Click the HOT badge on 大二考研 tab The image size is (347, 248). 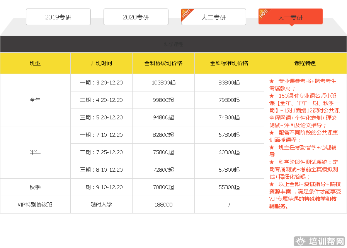point(186,14)
